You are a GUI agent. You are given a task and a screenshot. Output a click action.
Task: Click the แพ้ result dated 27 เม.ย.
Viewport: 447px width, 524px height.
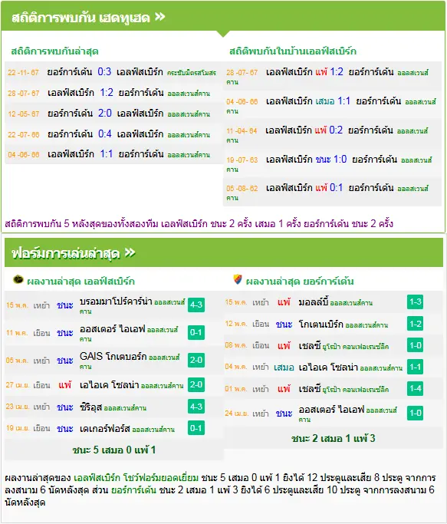(x=64, y=385)
